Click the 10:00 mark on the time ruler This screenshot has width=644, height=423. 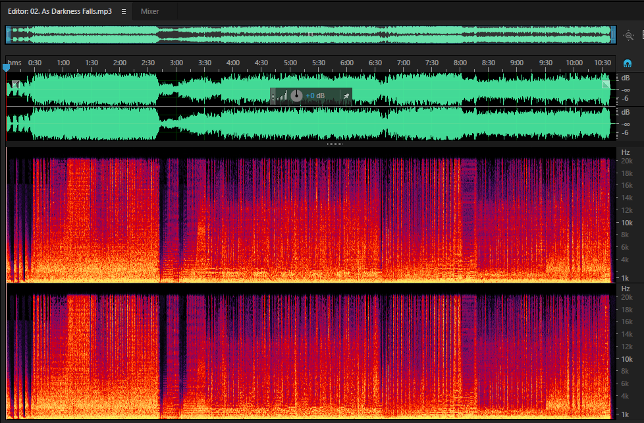[x=574, y=63]
